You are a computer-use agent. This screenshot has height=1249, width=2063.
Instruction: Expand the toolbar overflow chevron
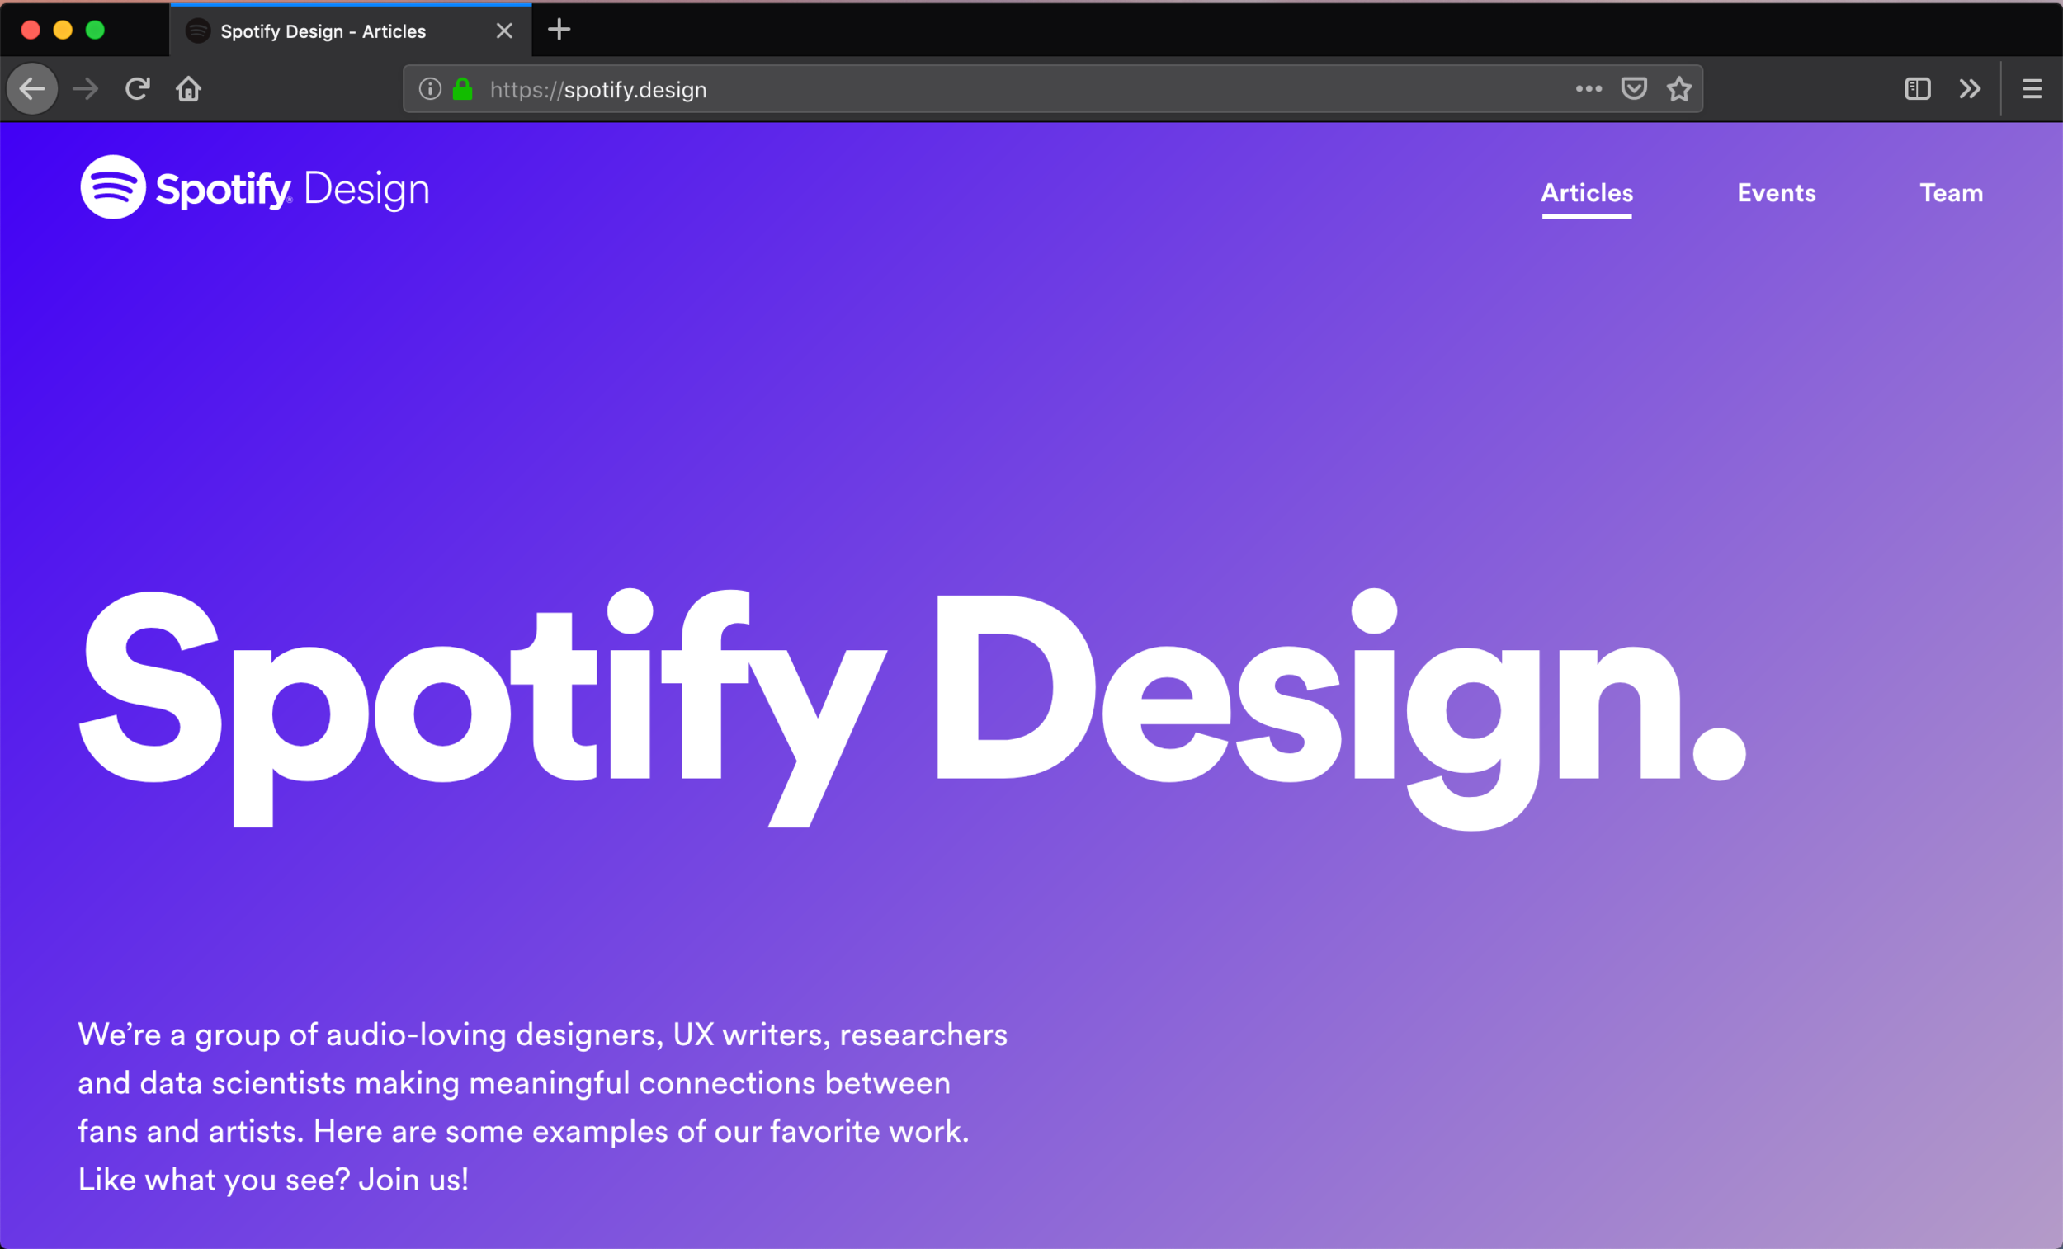(1969, 89)
